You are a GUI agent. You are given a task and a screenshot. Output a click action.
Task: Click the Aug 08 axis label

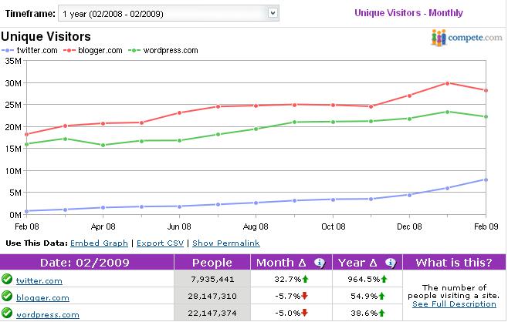(x=256, y=226)
